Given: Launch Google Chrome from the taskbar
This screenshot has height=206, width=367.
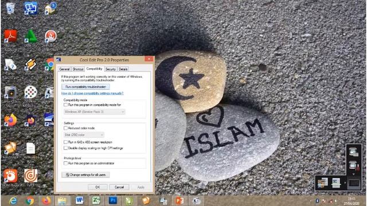Looking at the screenshot, I should pos(30,201).
